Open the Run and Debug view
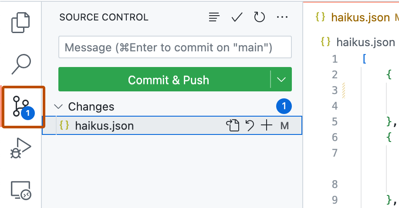This screenshot has width=399, height=208. 21,149
